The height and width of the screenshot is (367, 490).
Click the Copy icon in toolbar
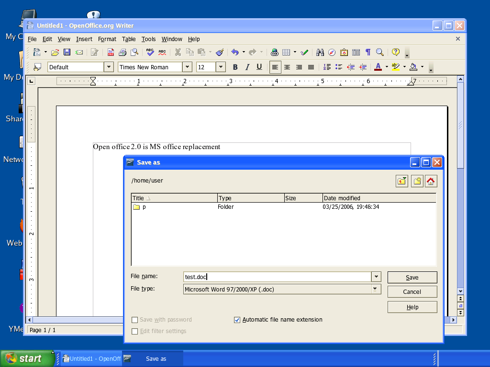point(189,52)
